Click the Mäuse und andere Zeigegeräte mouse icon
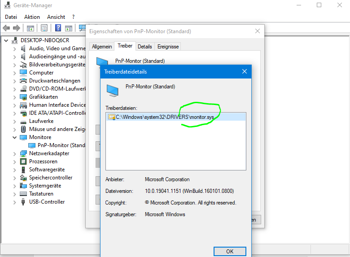This screenshot has width=350, height=257. [x=23, y=129]
